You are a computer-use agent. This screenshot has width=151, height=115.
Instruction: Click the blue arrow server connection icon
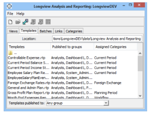25,22
